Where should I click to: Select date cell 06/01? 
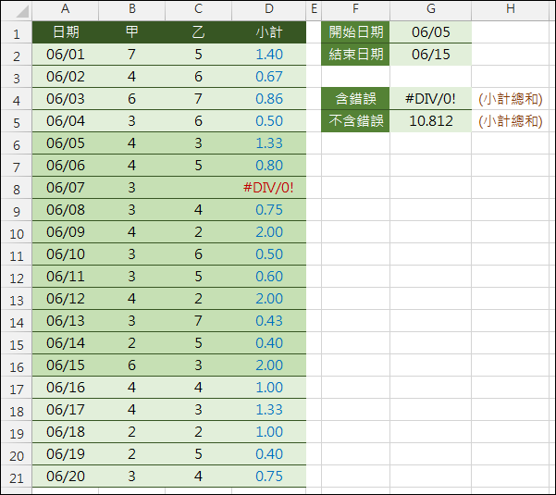point(66,55)
